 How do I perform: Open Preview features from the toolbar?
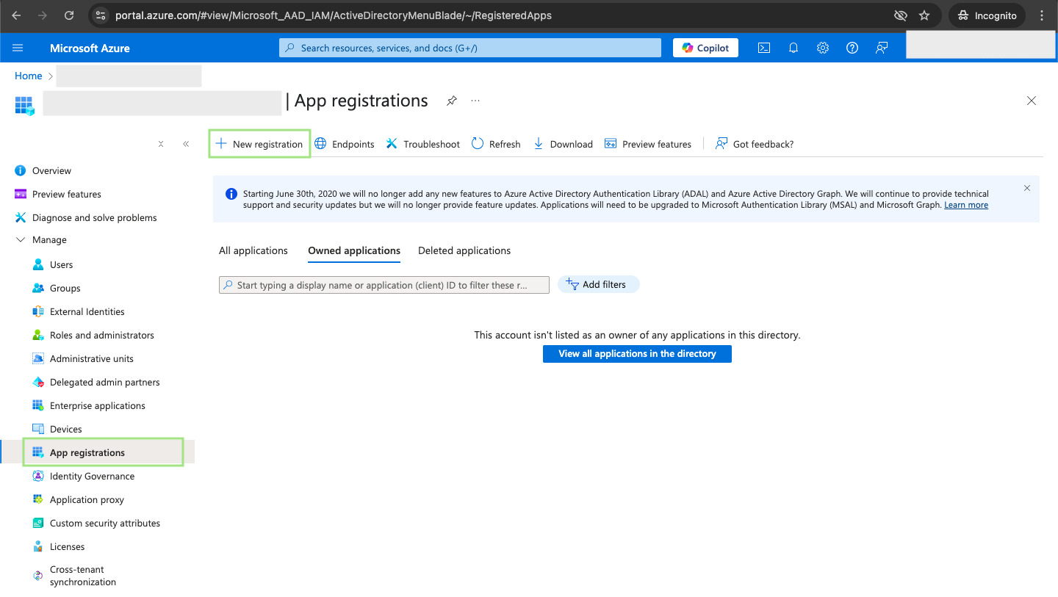point(648,144)
